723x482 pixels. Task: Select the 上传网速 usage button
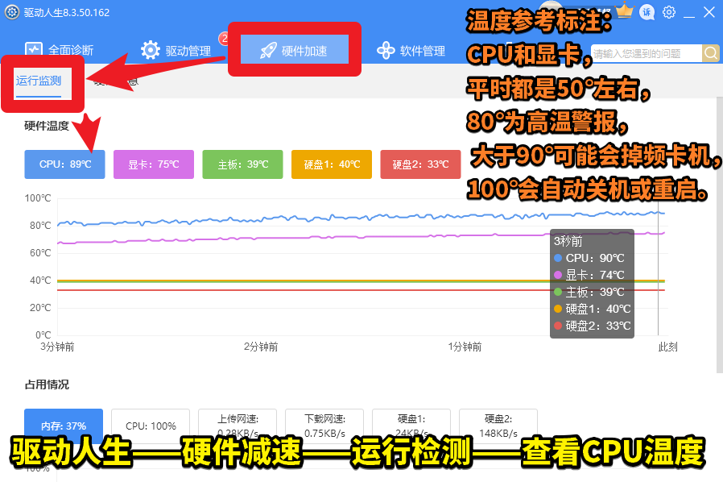(x=237, y=426)
